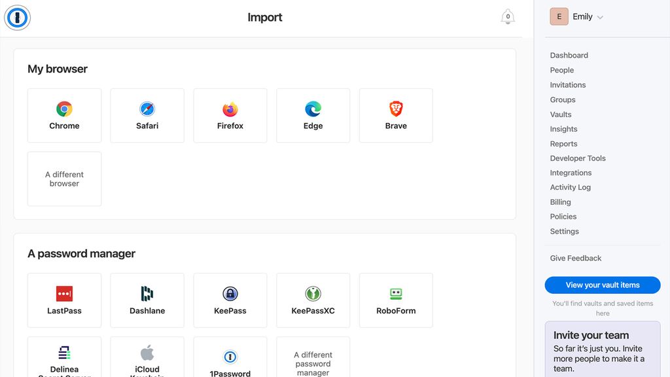Click the View your vault items button
The image size is (670, 377).
(x=602, y=285)
